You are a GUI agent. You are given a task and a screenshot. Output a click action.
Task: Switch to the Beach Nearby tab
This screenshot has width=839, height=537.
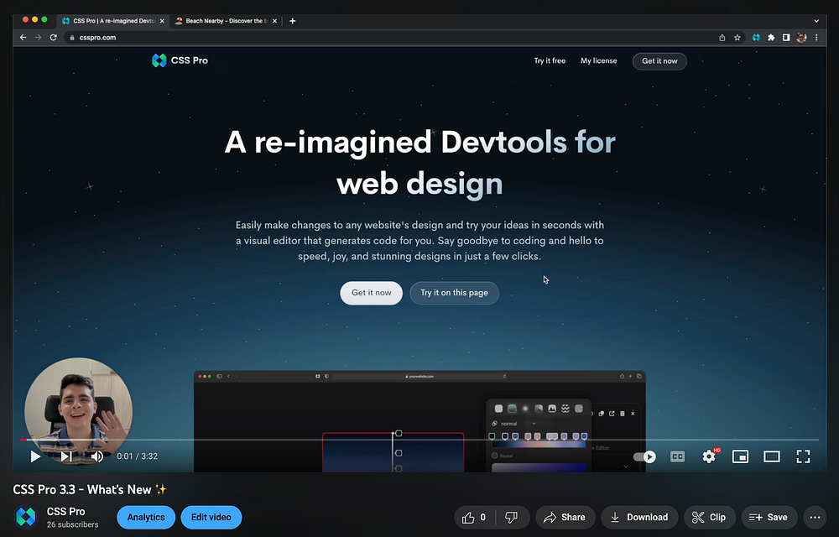pos(224,21)
